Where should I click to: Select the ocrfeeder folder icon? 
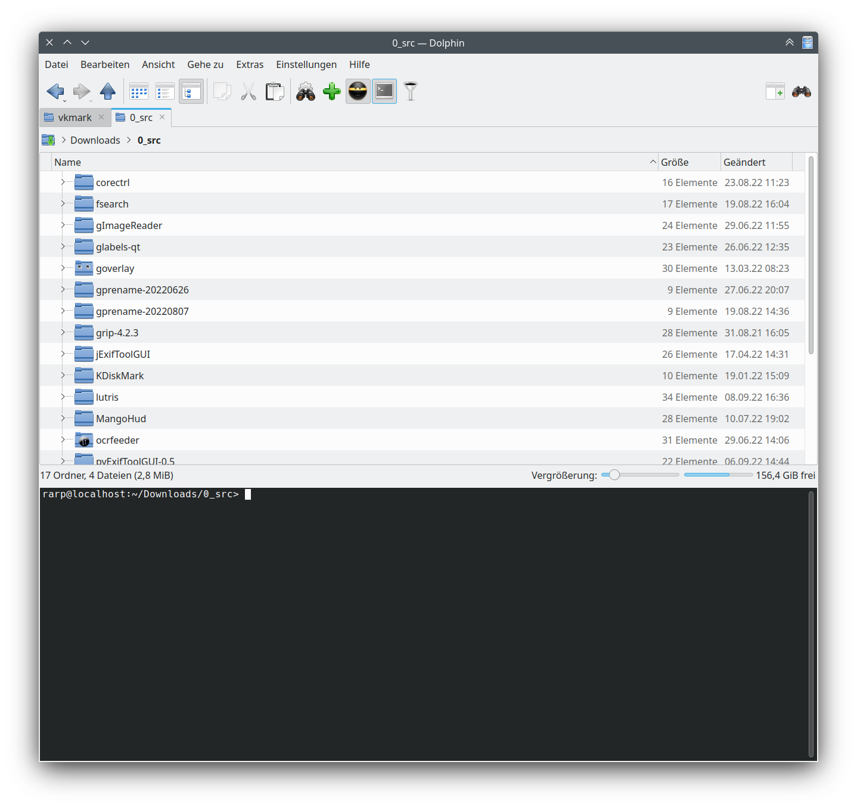84,439
